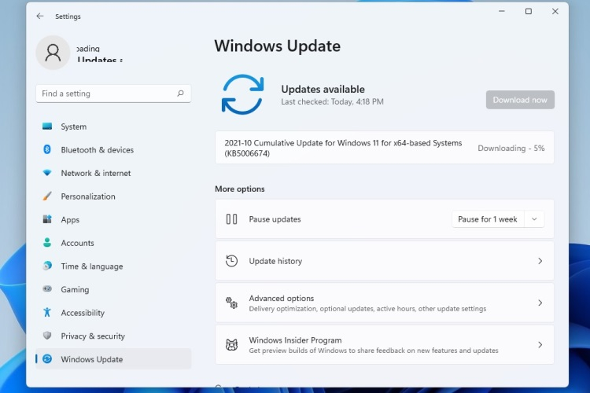
Task: Open Accessibility settings
Action: [113, 313]
